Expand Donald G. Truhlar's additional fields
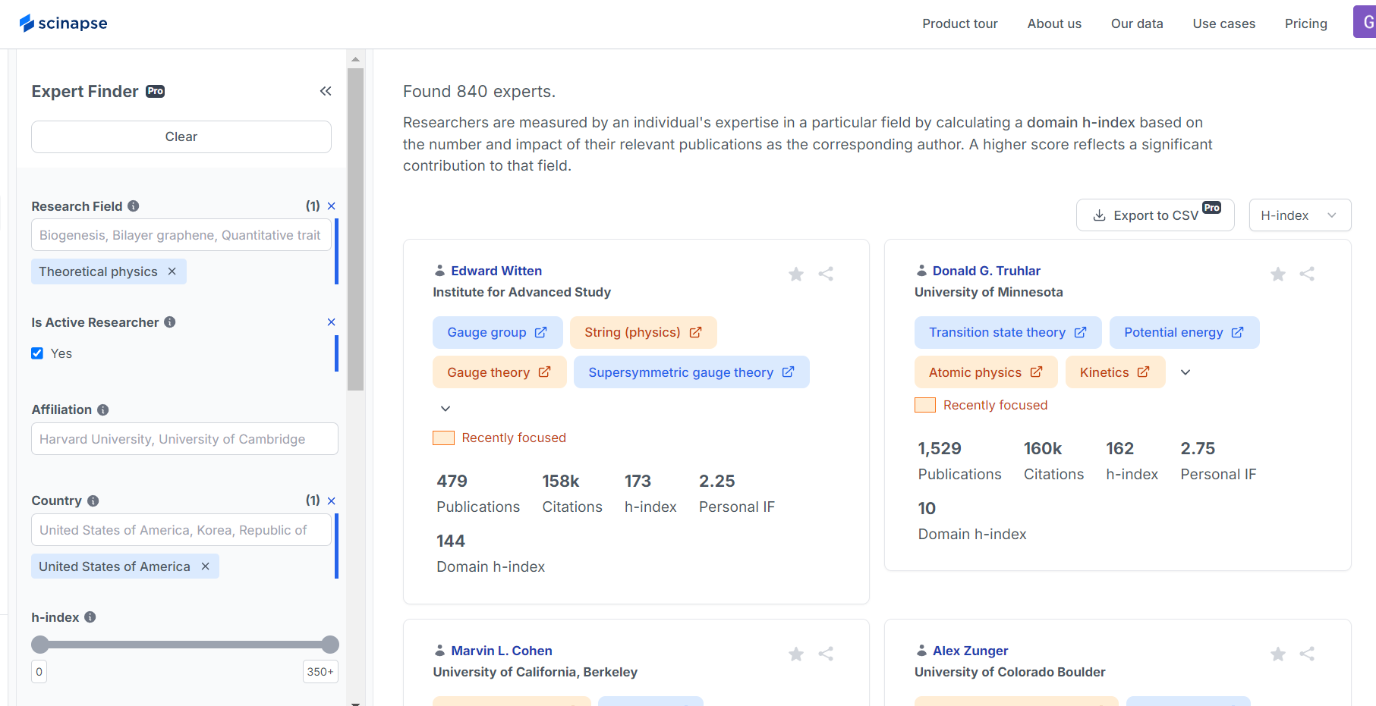Image resolution: width=1376 pixels, height=706 pixels. click(x=1186, y=372)
